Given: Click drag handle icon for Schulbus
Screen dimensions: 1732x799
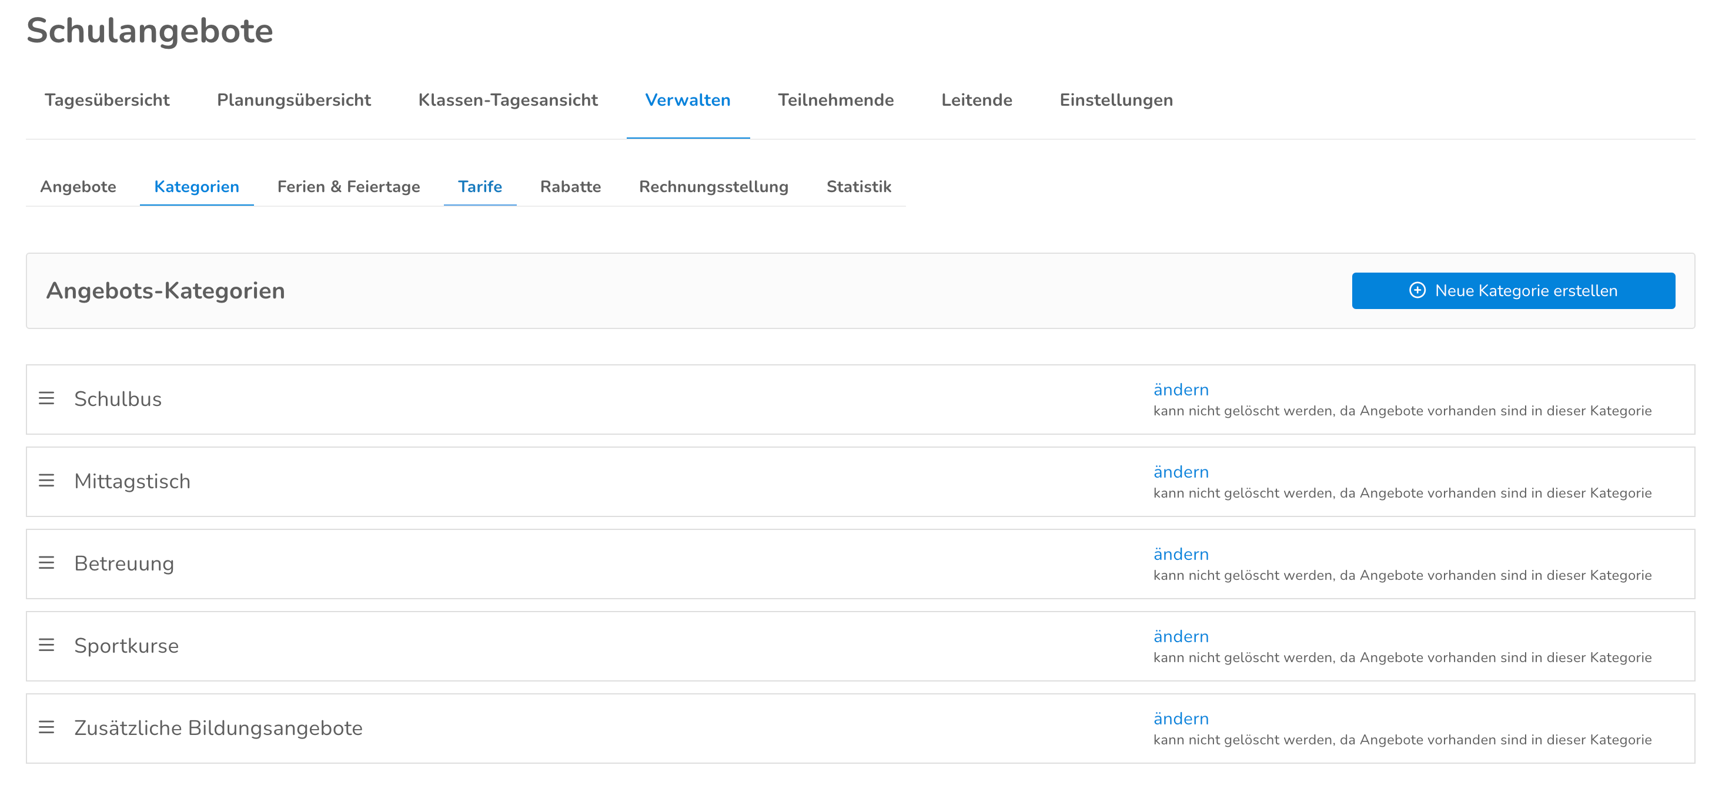Looking at the screenshot, I should point(46,398).
